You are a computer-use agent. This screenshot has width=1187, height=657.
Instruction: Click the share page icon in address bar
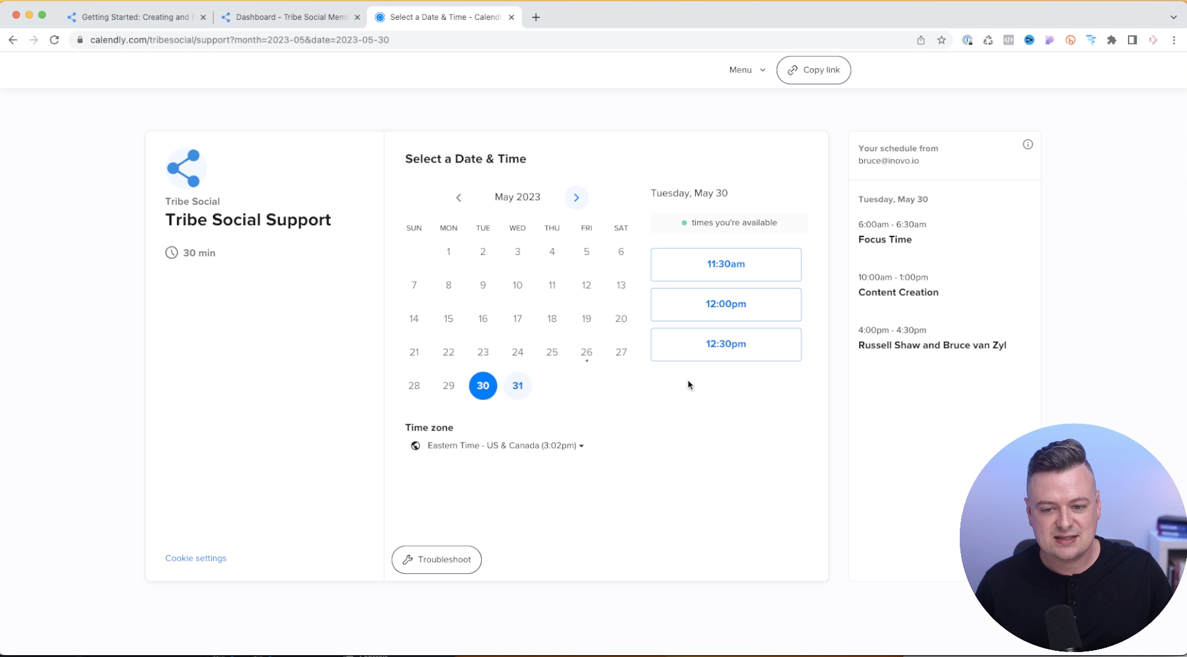coord(921,40)
